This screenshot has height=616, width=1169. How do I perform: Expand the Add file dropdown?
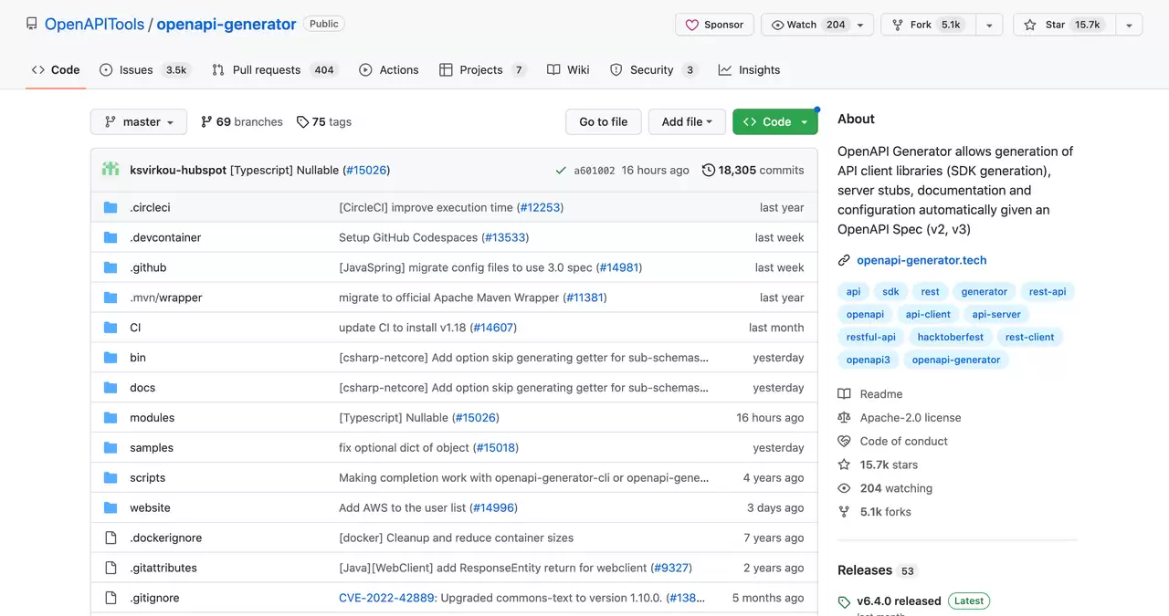[x=687, y=121]
